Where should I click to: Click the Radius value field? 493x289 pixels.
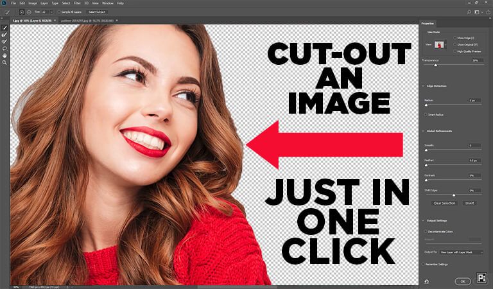coord(474,100)
